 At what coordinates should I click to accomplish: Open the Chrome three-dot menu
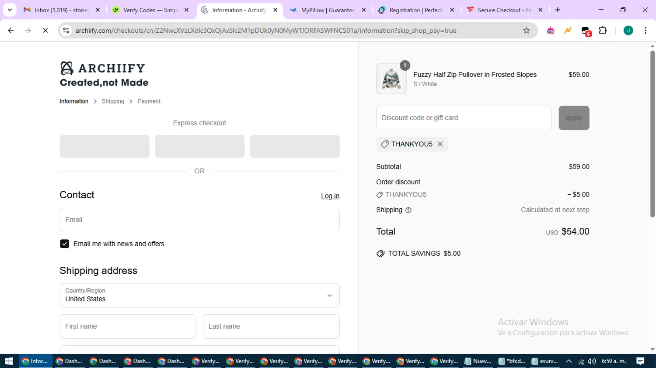[x=646, y=31]
